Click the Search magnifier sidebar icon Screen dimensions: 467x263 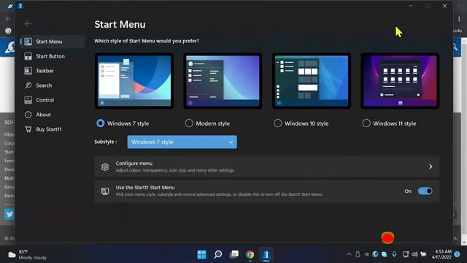[28, 85]
